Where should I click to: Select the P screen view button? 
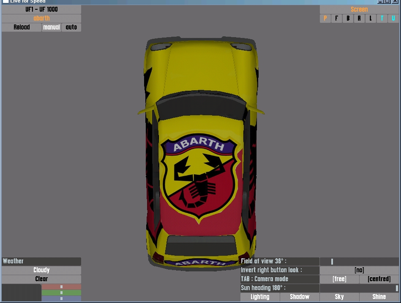pyautogui.click(x=325, y=19)
